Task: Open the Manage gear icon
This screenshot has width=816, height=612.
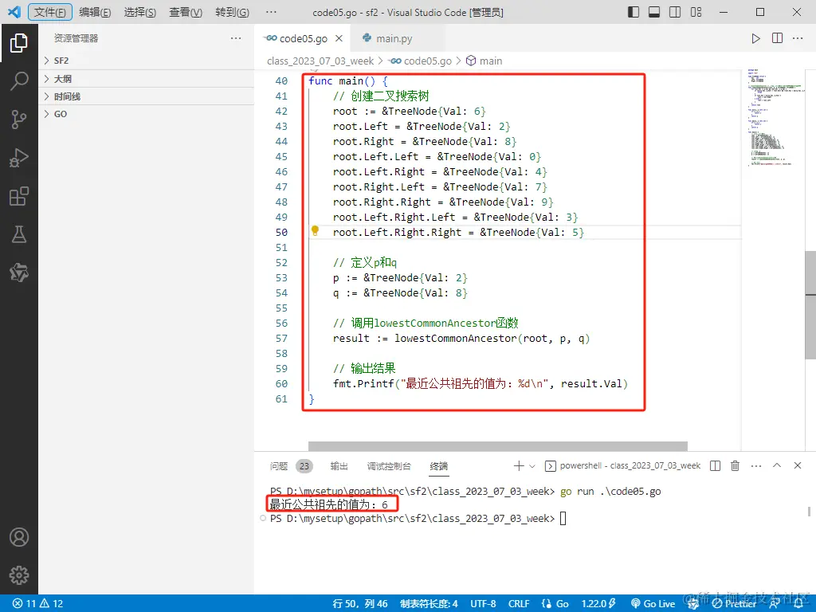Action: (x=19, y=575)
